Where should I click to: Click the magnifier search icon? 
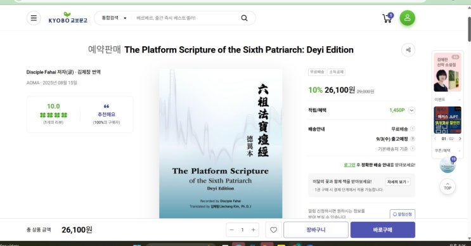click(x=245, y=18)
